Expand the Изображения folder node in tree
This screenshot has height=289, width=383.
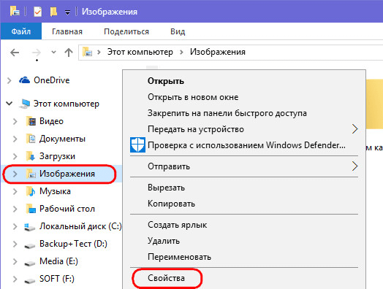coord(15,174)
